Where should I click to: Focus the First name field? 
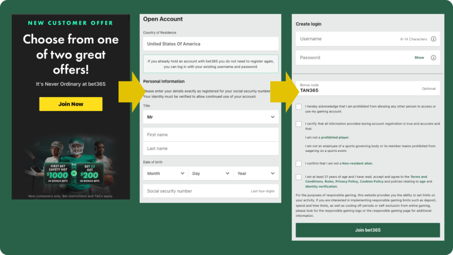click(211, 135)
